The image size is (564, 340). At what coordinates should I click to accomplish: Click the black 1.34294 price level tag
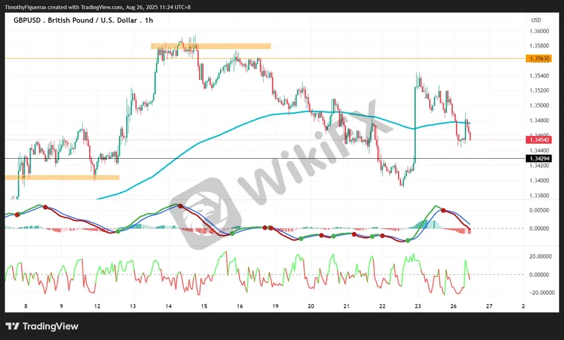coord(539,159)
